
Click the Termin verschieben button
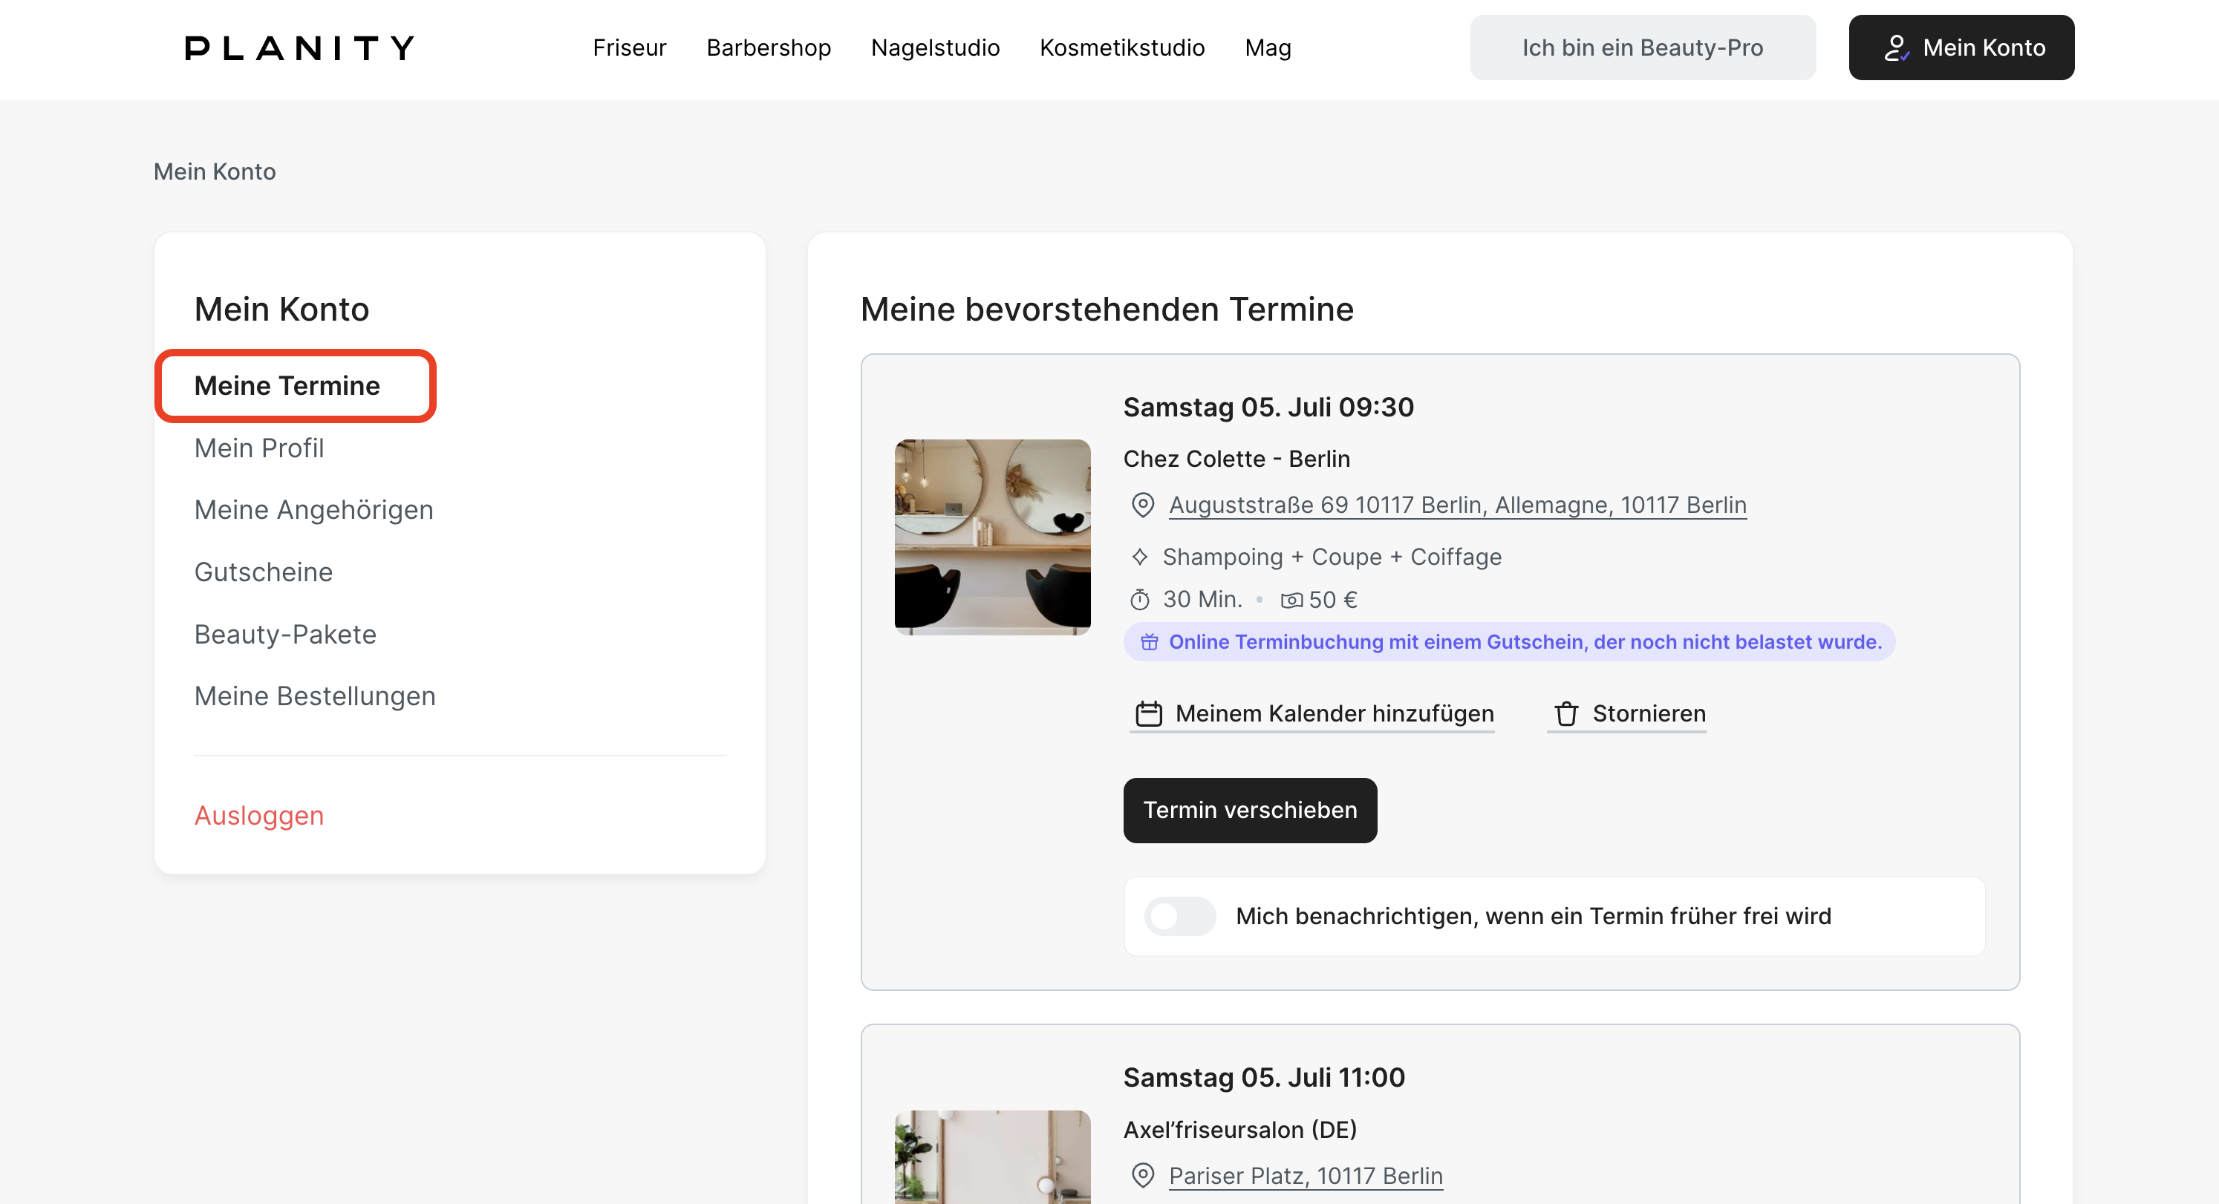tap(1250, 810)
